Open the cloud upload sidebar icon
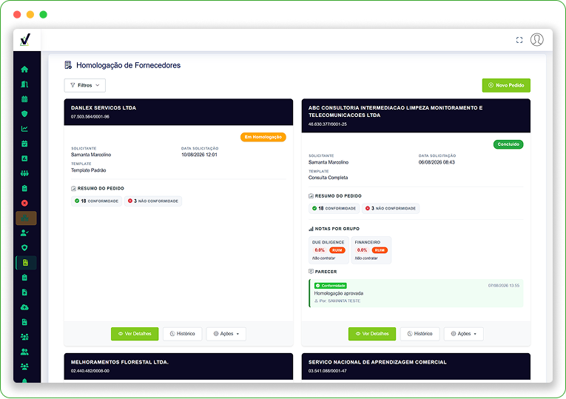566x399 pixels. [24, 307]
